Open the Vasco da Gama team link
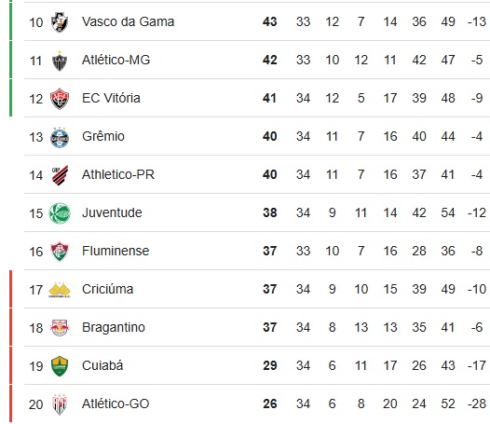 (128, 21)
